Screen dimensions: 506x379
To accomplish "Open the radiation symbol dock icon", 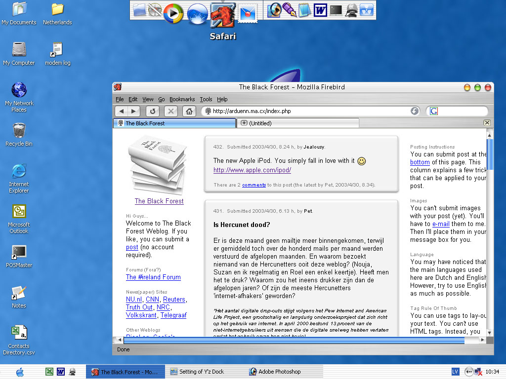I will click(367, 10).
